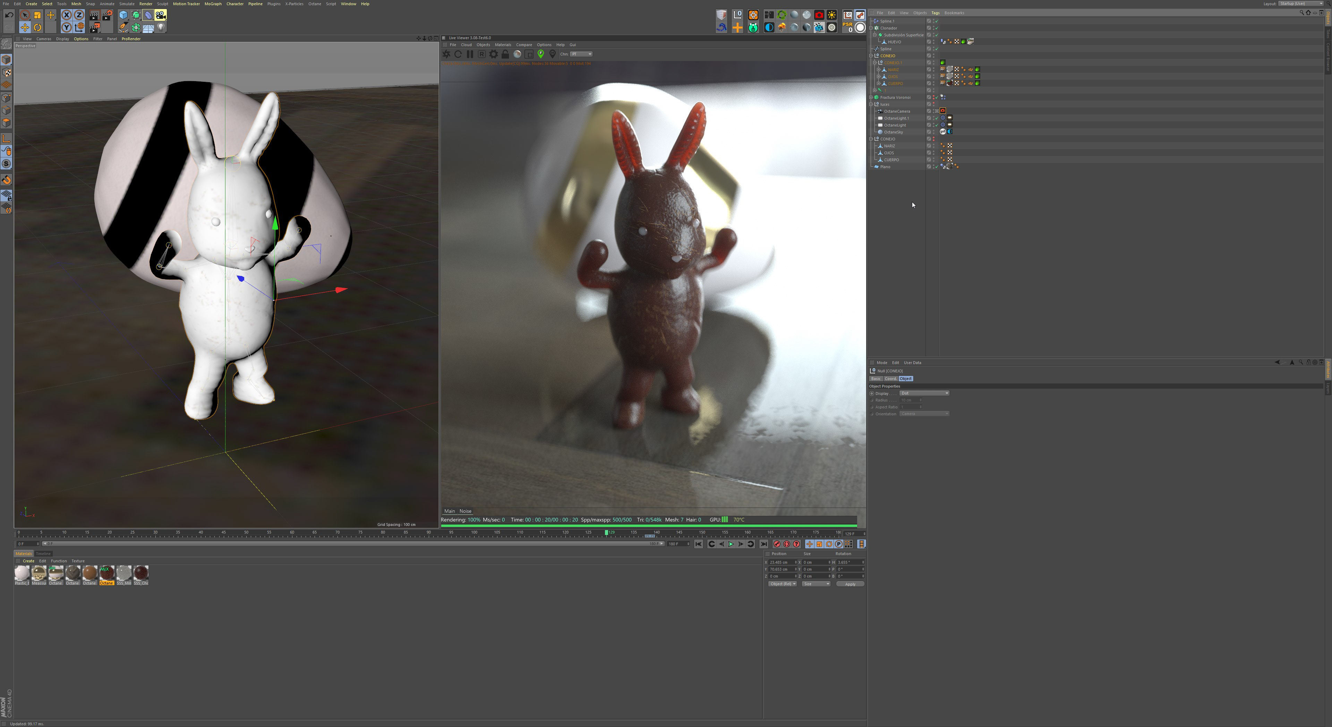The image size is (1332, 727).
Task: Switch to the Coord. tab
Action: coord(890,379)
